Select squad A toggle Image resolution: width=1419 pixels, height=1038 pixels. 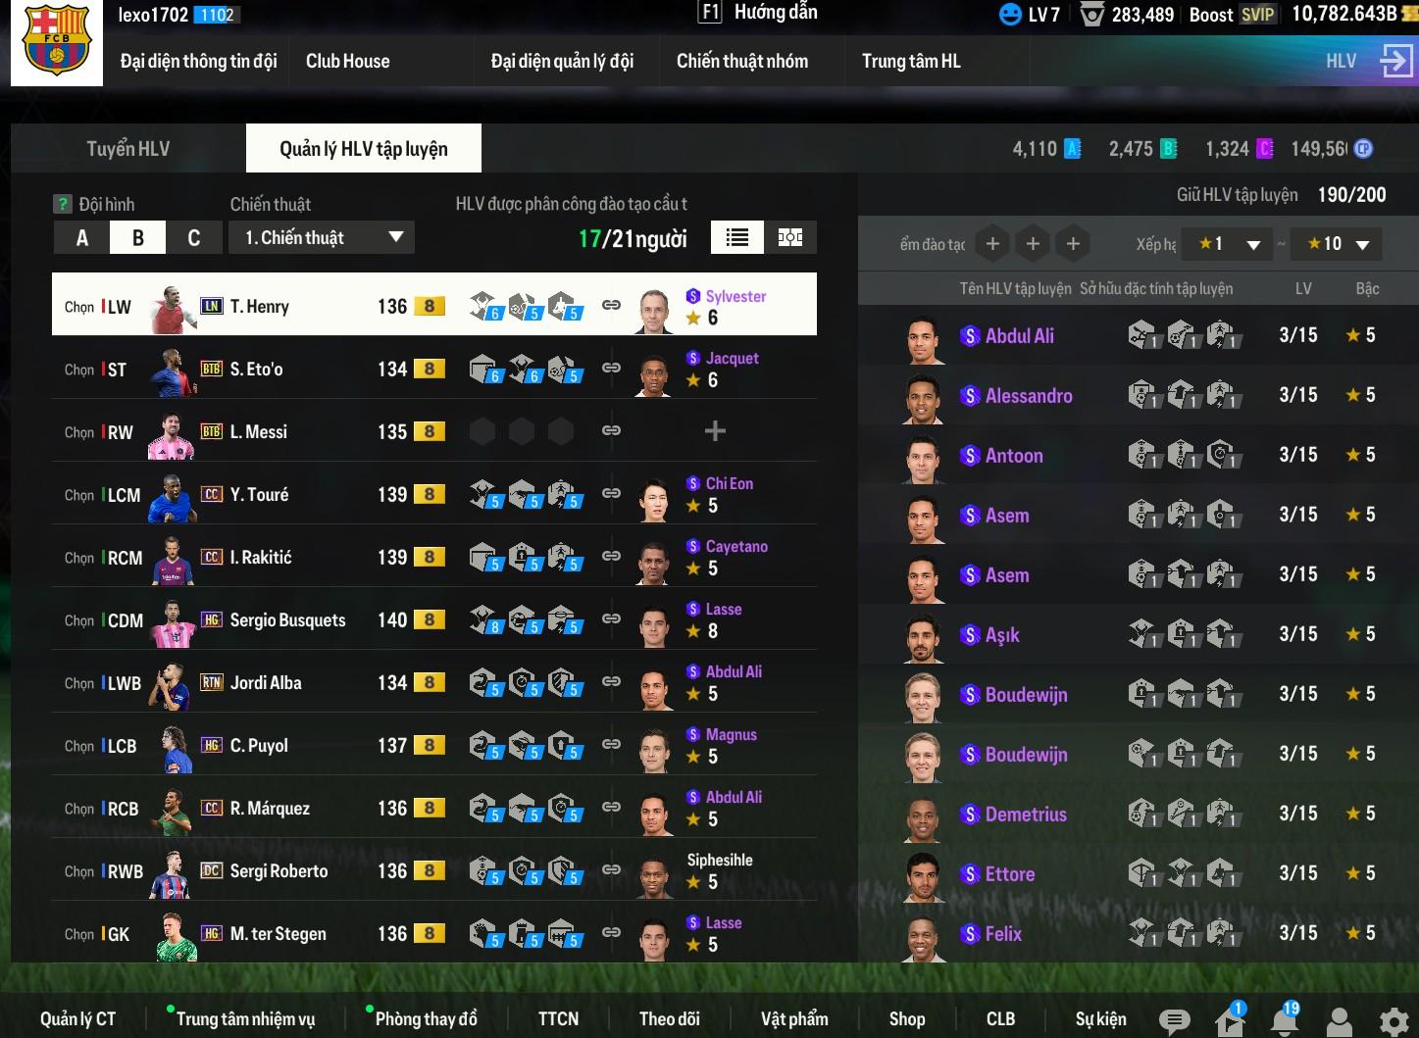[82, 238]
